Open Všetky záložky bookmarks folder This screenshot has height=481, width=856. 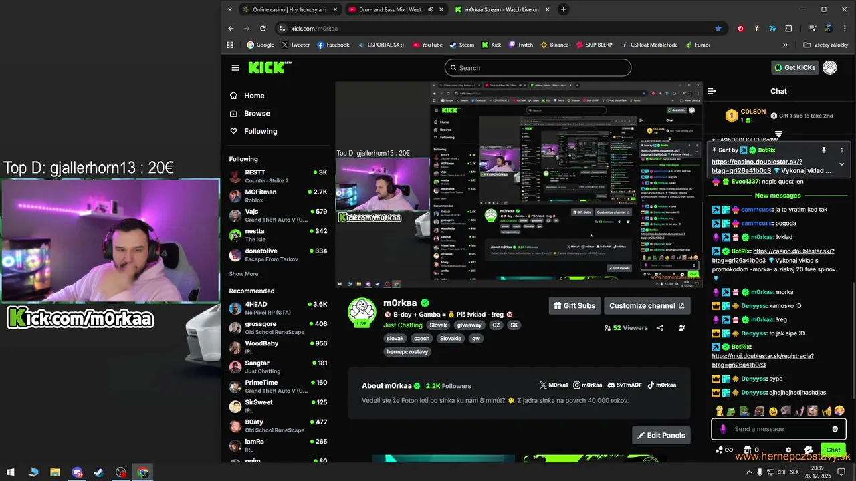pos(825,45)
